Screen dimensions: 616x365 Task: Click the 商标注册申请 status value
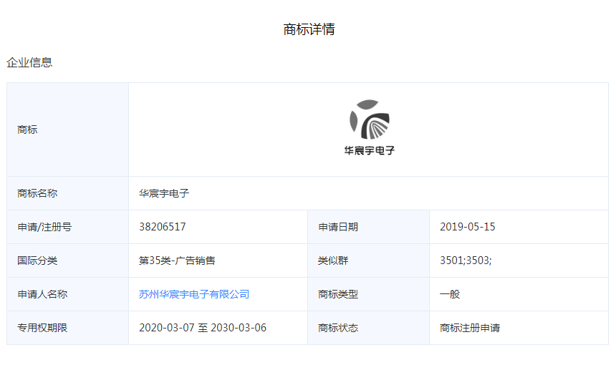[x=470, y=328]
